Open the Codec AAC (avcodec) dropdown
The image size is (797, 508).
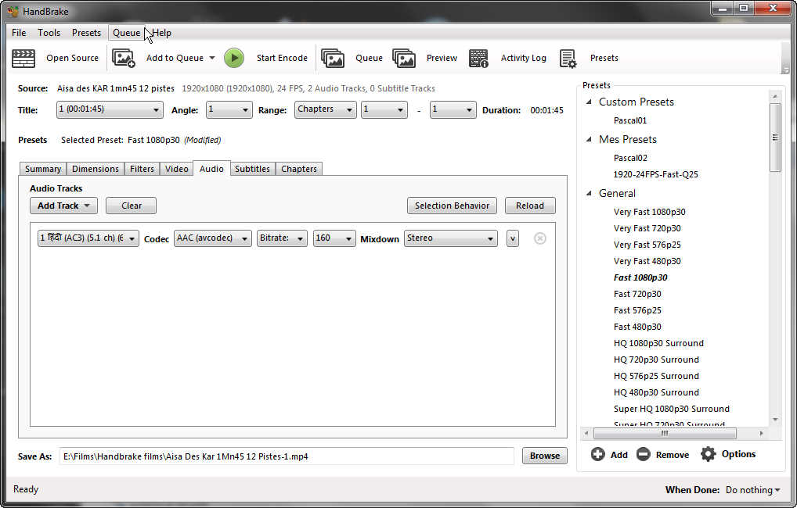[212, 238]
